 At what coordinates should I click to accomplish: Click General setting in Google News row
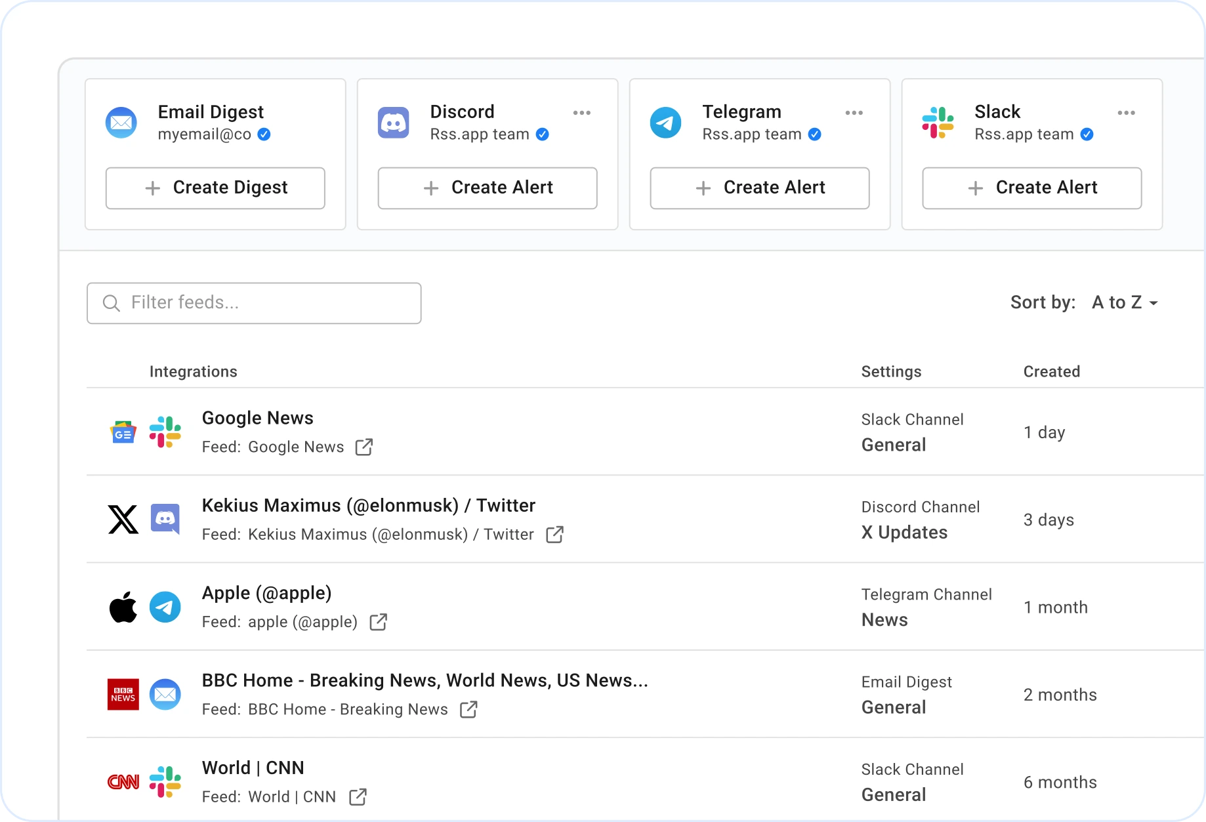[894, 445]
